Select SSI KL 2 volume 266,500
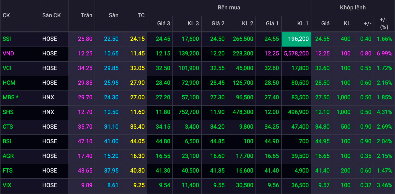 pos(243,39)
